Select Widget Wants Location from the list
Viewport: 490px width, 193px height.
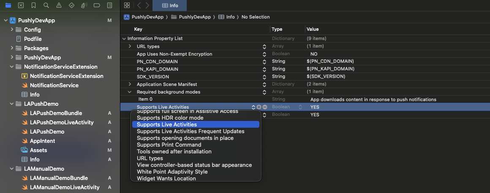(x=166, y=179)
